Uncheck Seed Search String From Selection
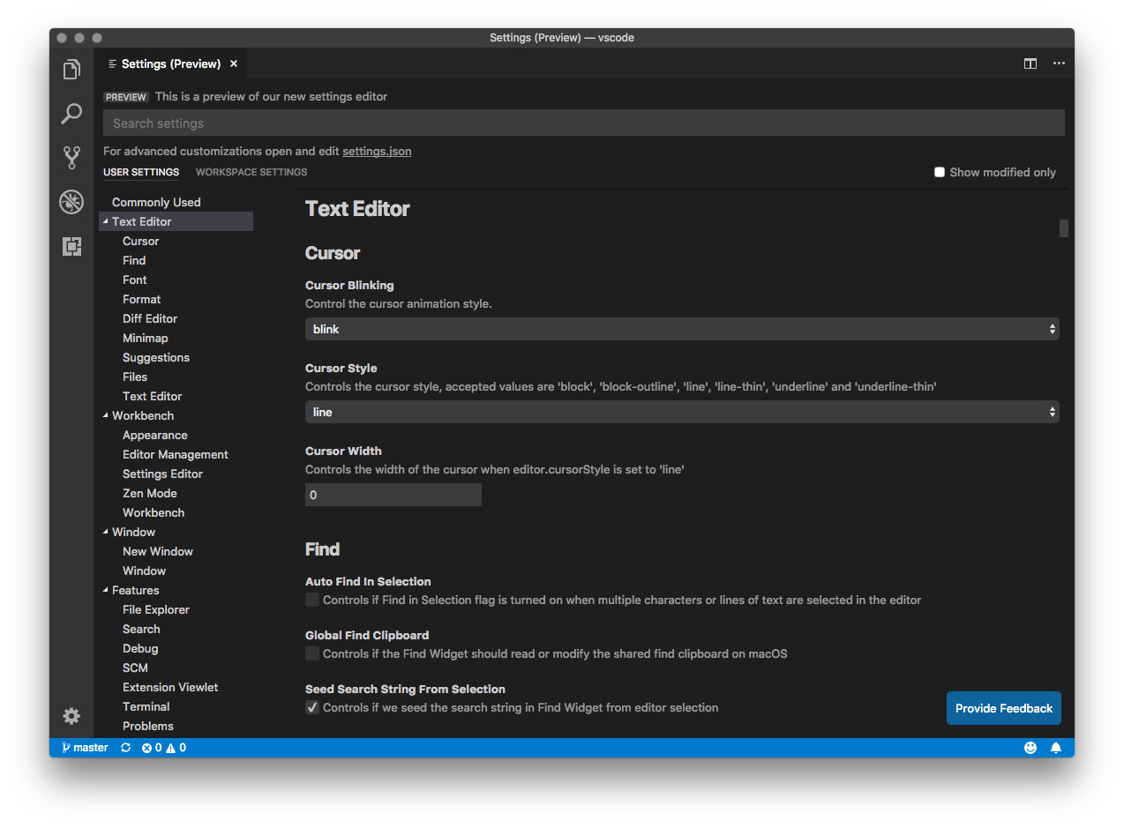This screenshot has width=1124, height=828. 311,707
